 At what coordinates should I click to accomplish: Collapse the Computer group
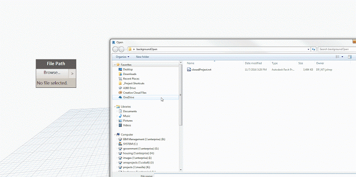[115, 134]
